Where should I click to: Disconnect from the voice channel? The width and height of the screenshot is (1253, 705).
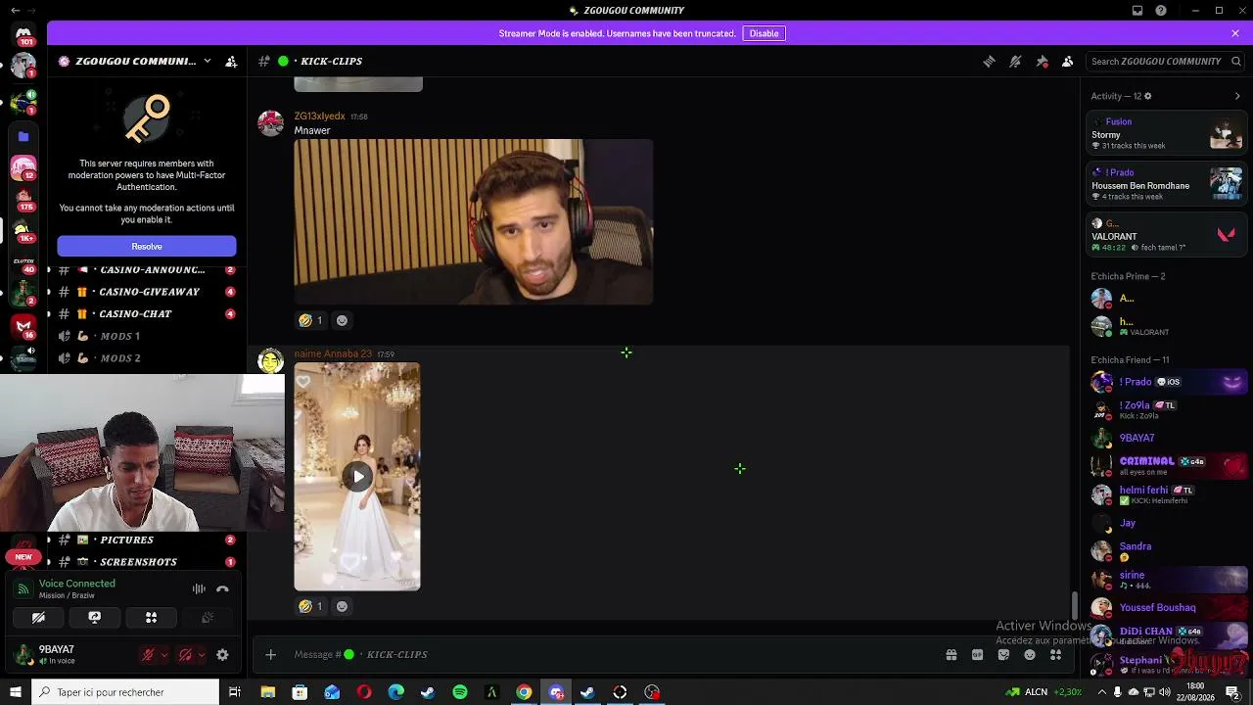[222, 588]
